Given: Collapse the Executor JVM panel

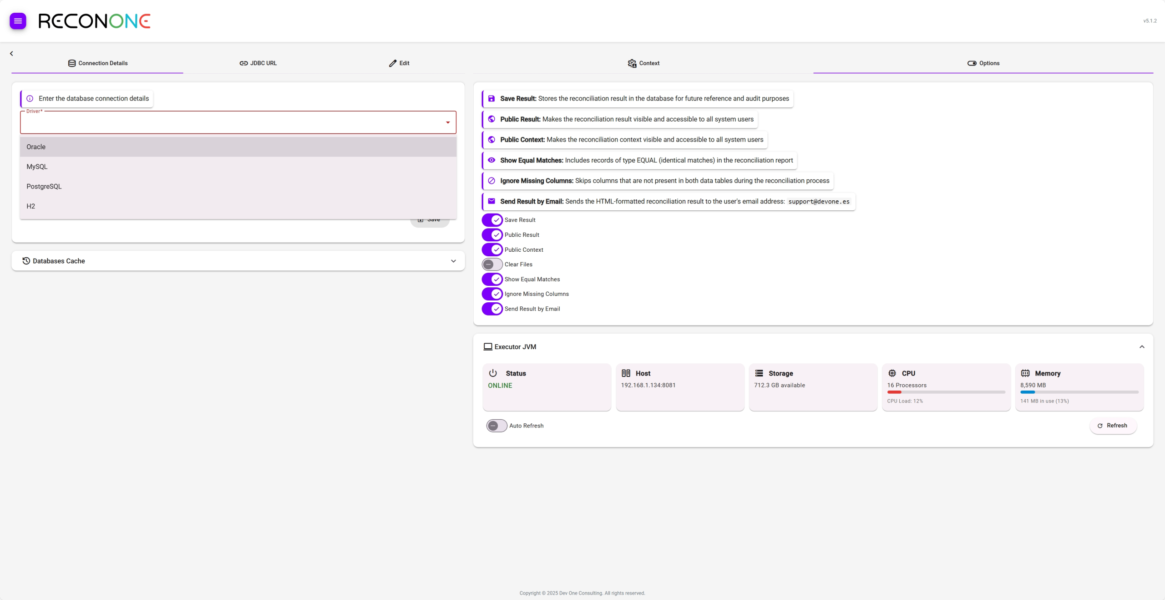Looking at the screenshot, I should (1142, 347).
